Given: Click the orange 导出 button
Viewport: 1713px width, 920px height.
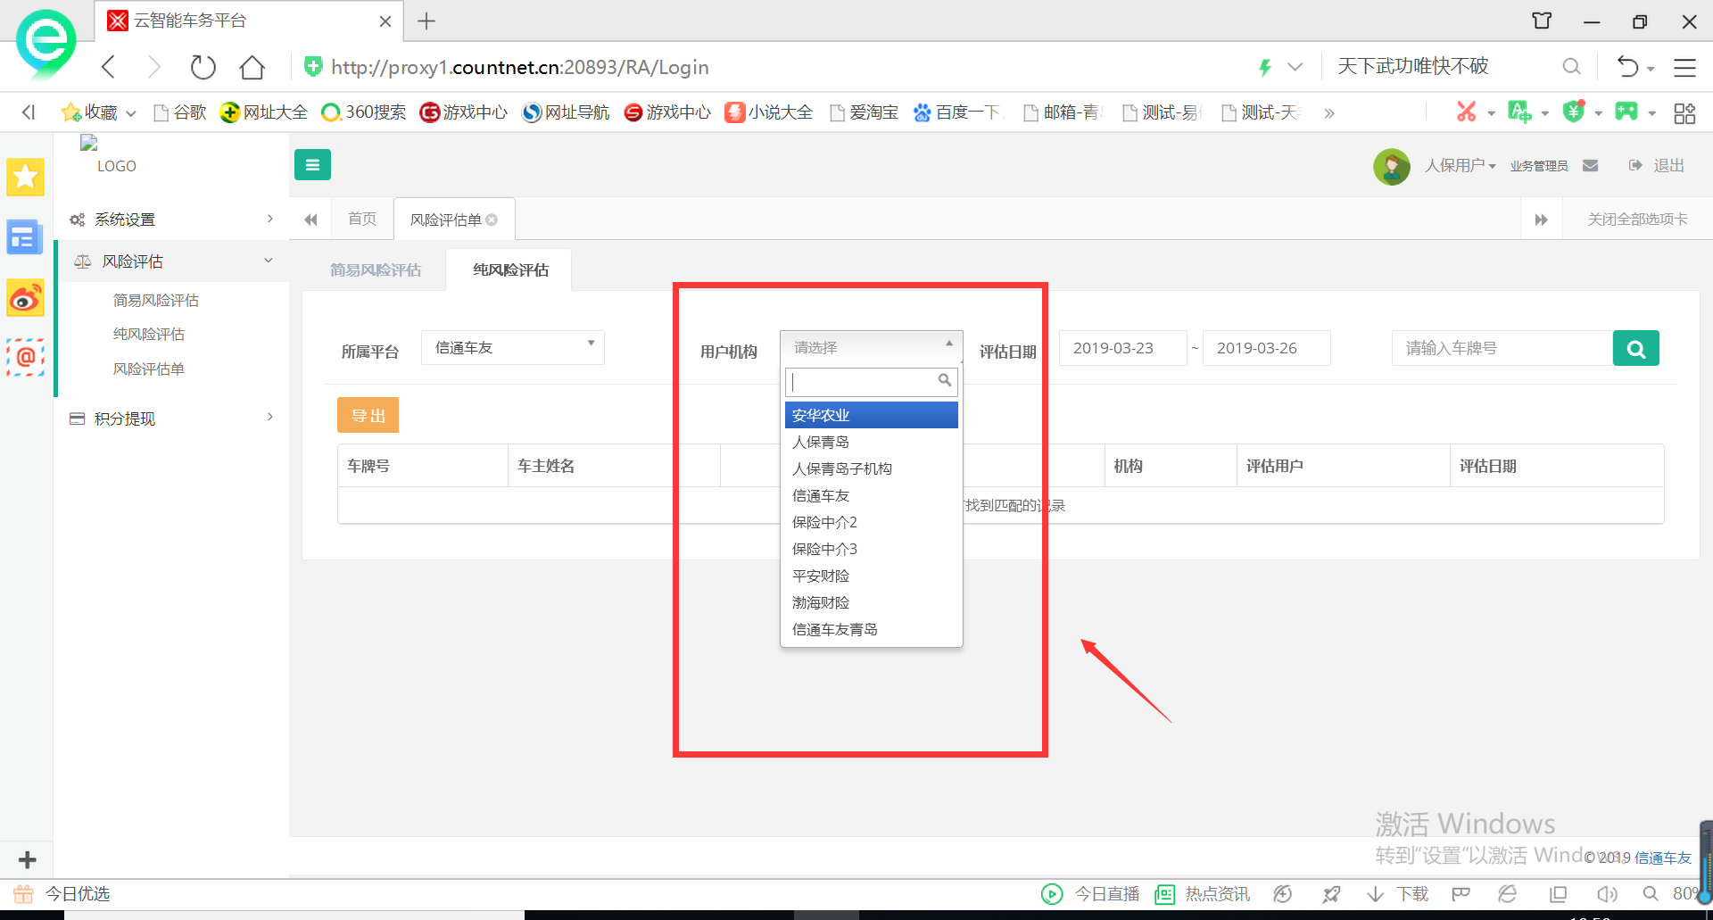Looking at the screenshot, I should (x=368, y=416).
